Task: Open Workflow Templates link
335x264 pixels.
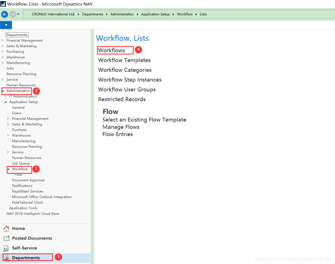Action: click(x=124, y=60)
